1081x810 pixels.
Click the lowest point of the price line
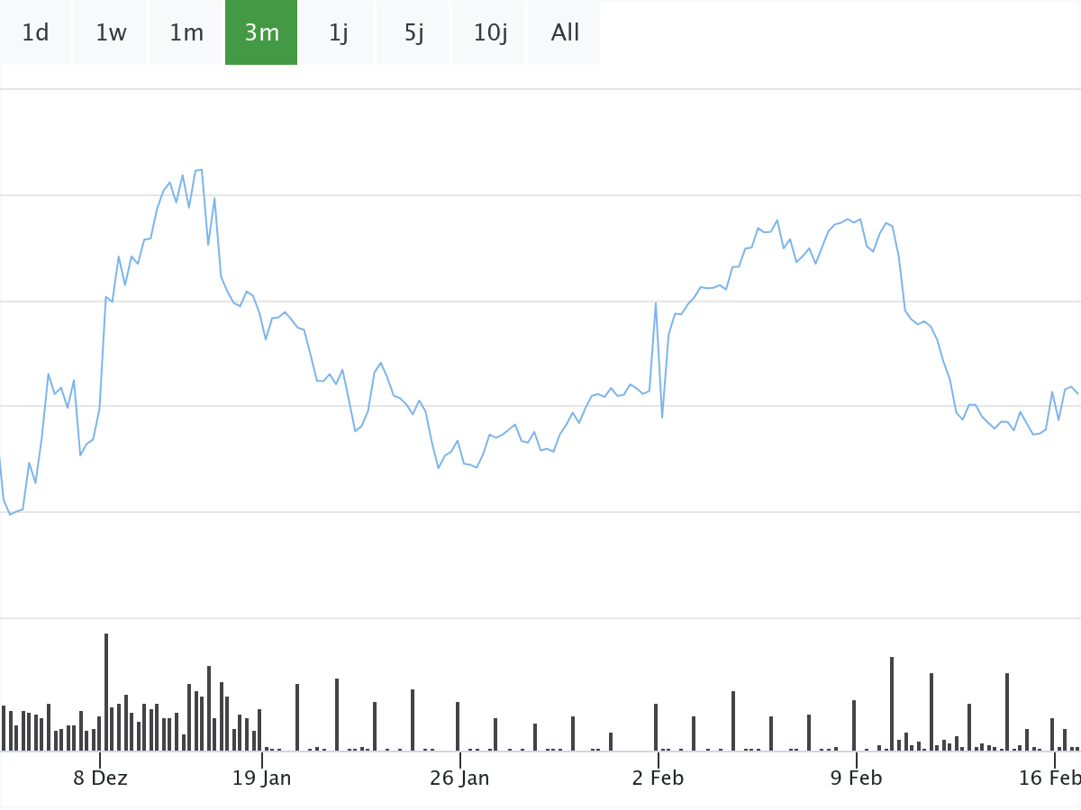pyautogui.click(x=10, y=514)
